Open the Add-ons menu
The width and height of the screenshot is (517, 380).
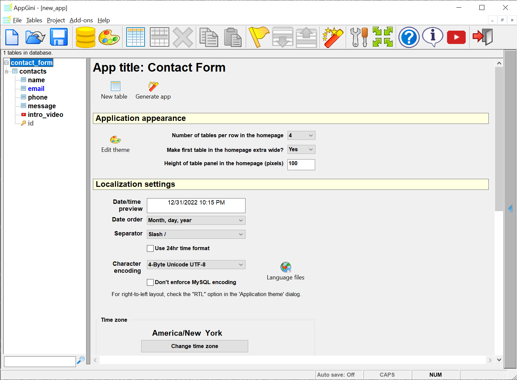click(81, 20)
